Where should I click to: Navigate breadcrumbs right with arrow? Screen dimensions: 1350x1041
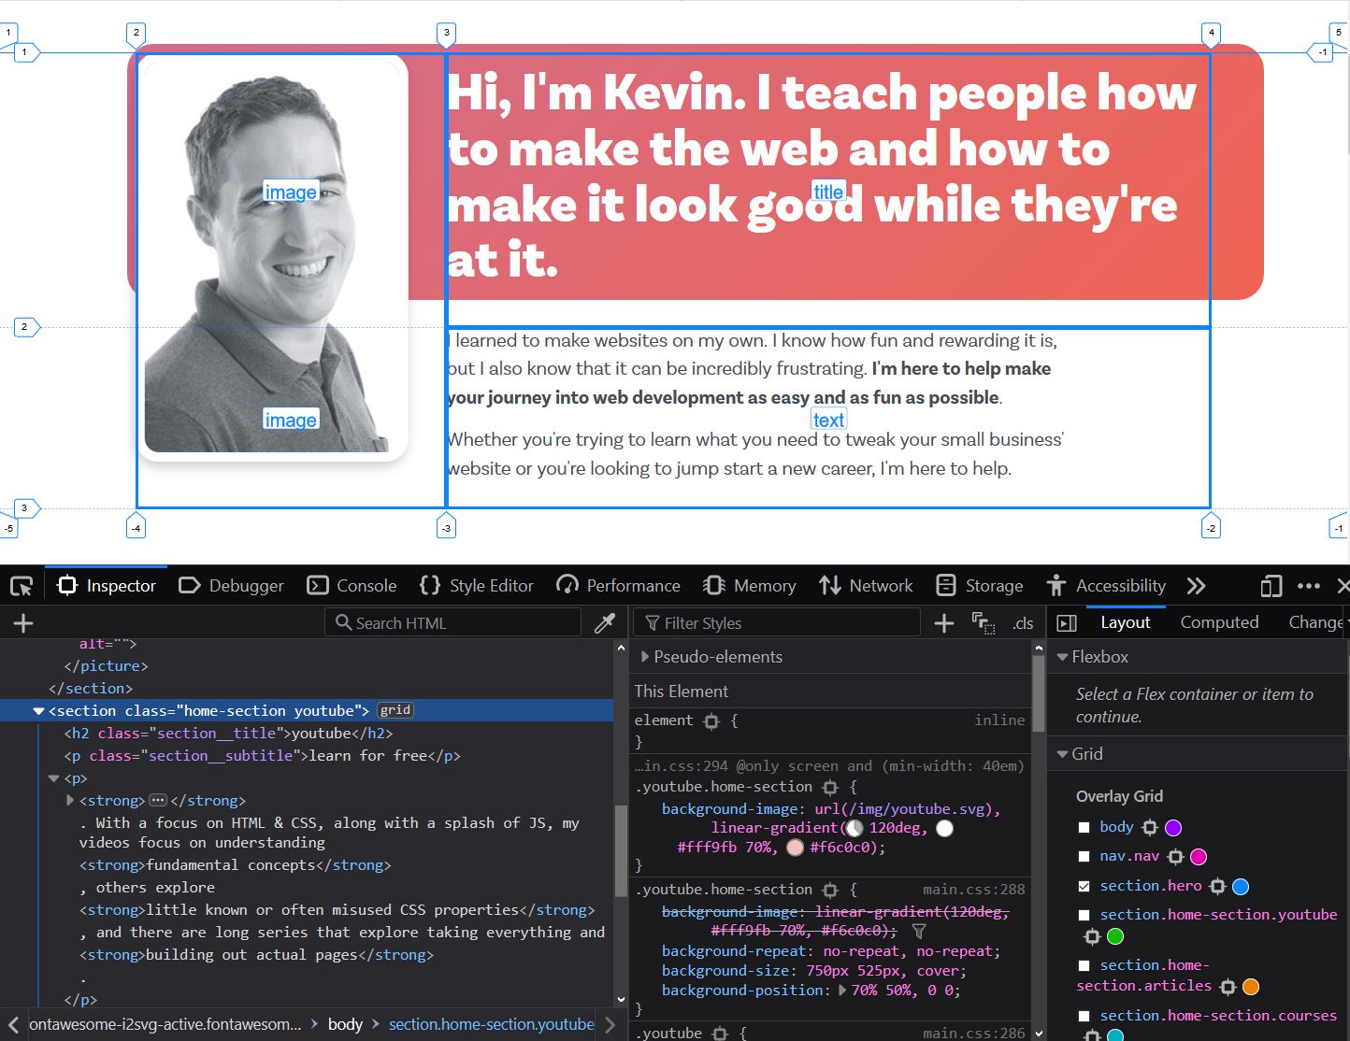click(610, 1024)
